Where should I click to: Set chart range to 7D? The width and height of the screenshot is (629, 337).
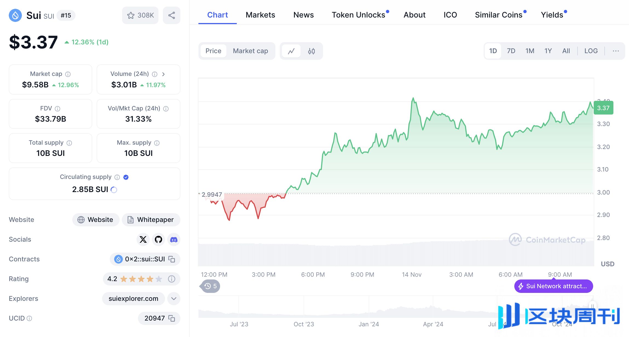[x=511, y=51]
